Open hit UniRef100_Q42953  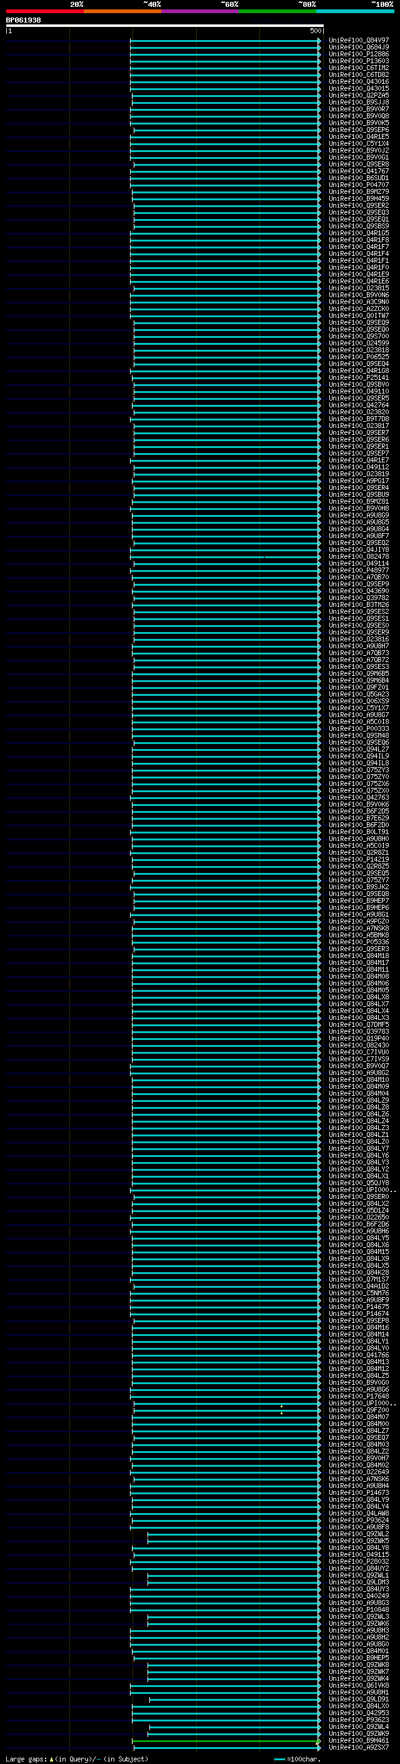point(359,1713)
